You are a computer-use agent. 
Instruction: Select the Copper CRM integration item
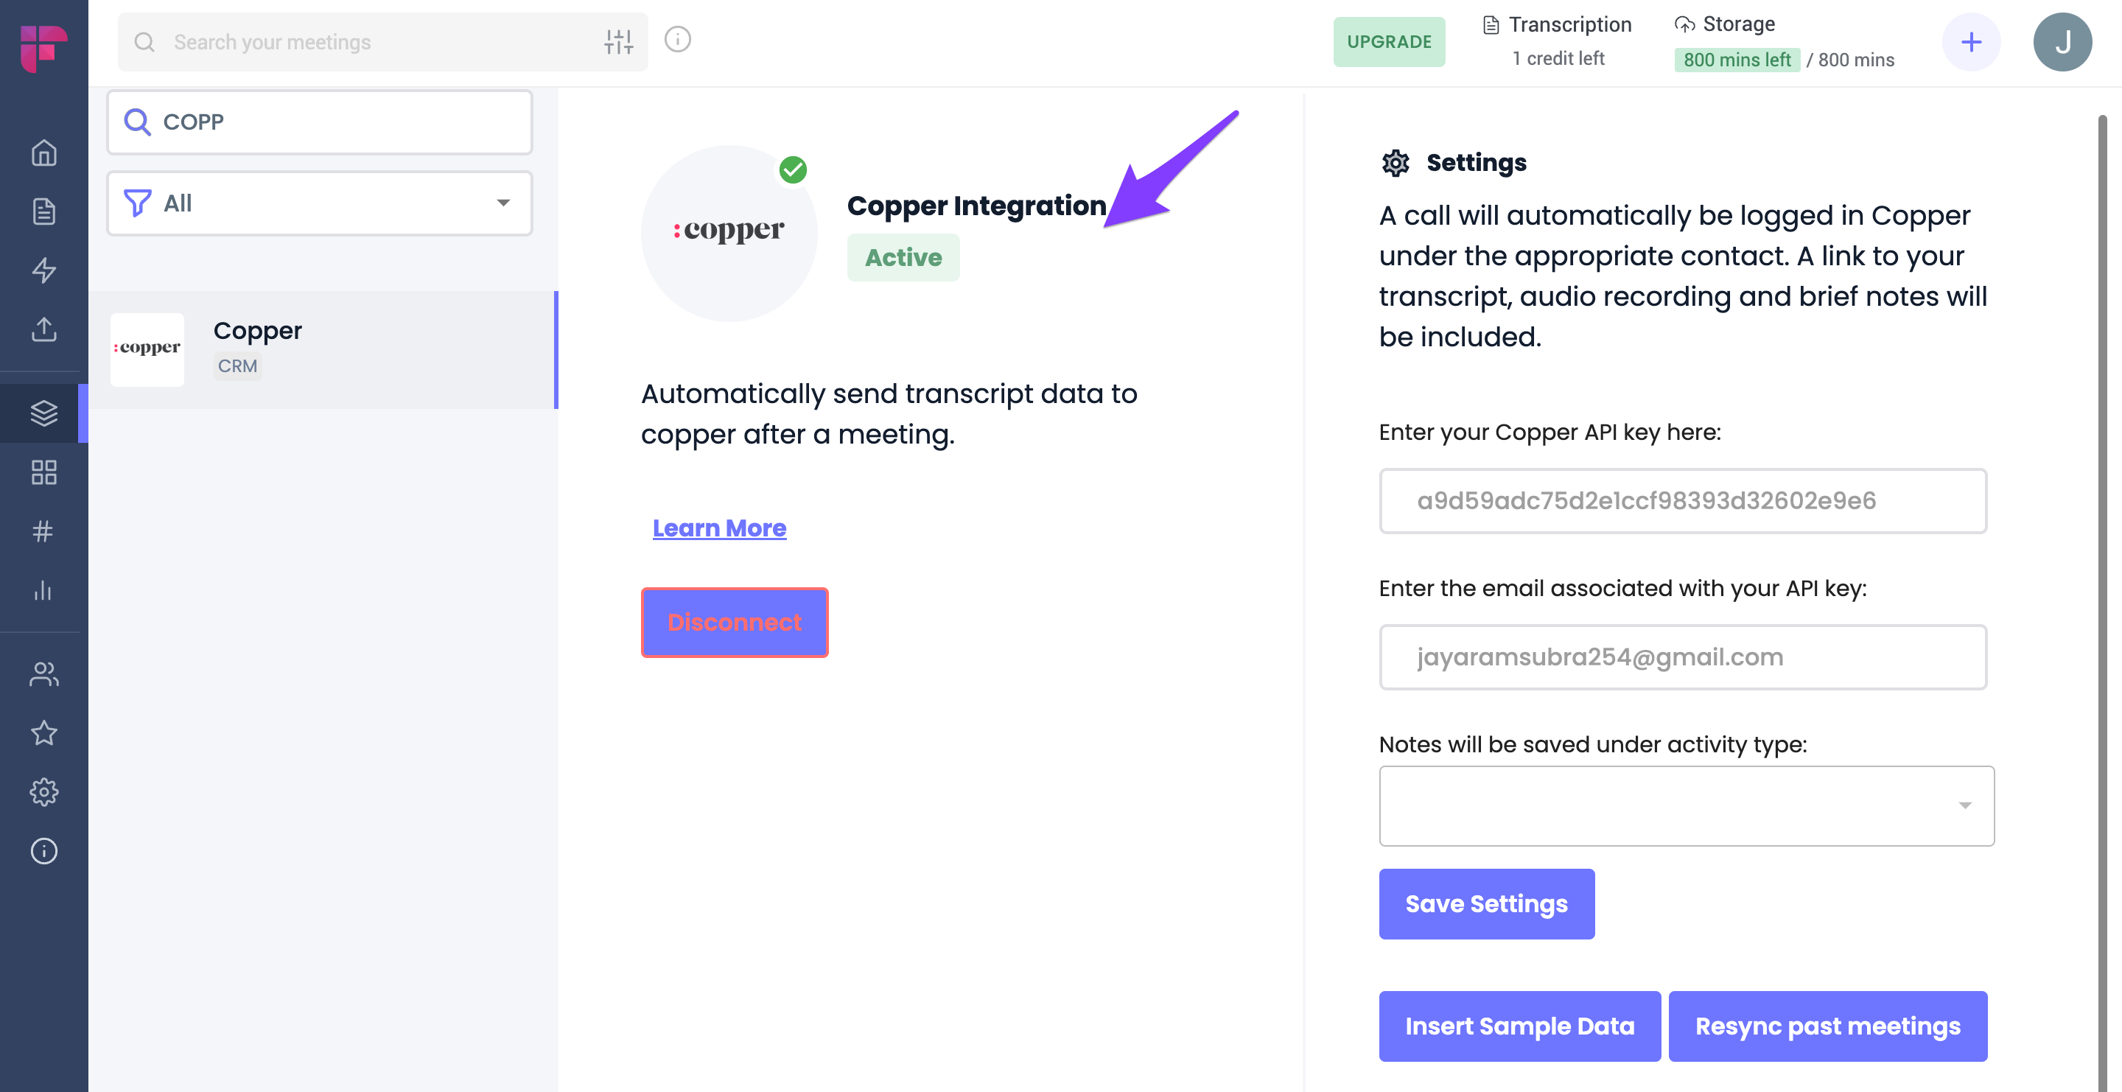click(x=323, y=349)
